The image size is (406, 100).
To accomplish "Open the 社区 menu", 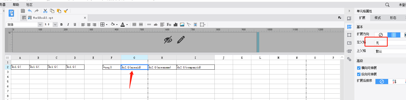I will pos(30,5).
